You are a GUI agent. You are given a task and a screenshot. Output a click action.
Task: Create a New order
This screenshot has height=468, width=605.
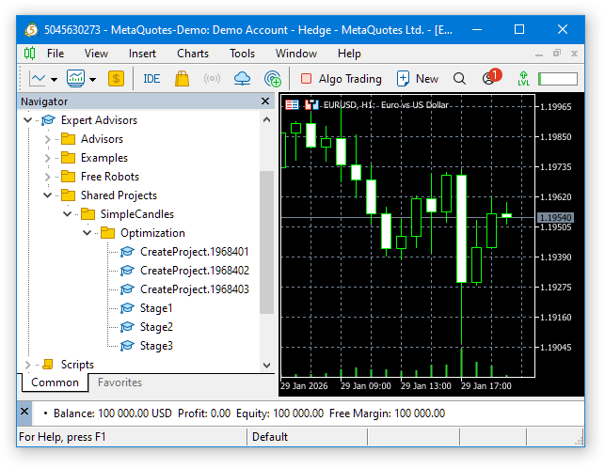tap(418, 79)
